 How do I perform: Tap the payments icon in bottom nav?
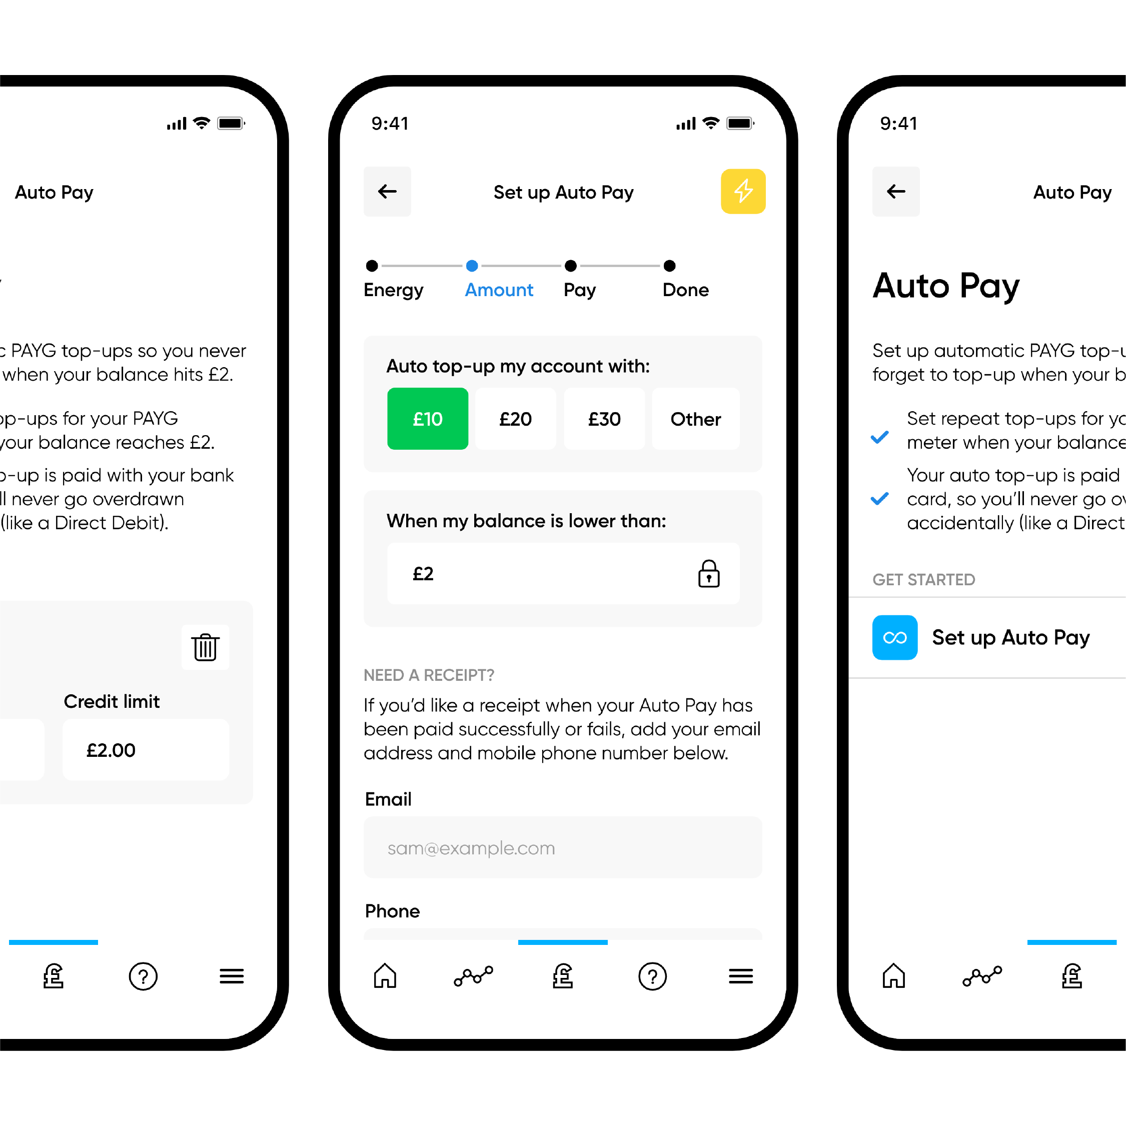pyautogui.click(x=563, y=979)
